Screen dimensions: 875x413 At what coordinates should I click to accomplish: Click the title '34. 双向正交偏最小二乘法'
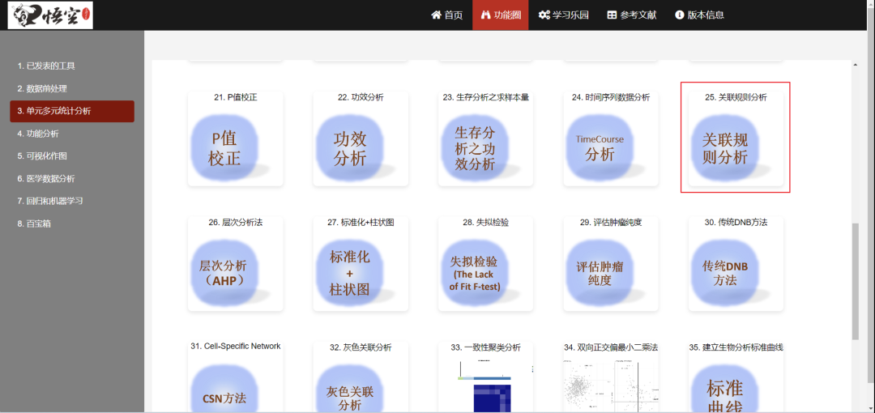coord(611,347)
